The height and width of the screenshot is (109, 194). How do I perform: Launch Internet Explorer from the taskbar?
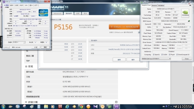point(67,107)
